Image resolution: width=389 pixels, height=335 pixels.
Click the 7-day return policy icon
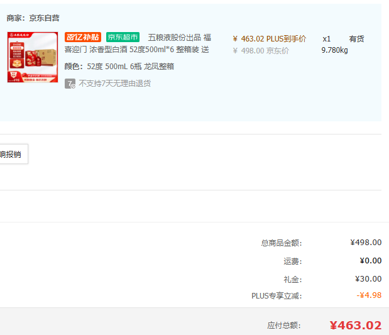click(x=70, y=84)
